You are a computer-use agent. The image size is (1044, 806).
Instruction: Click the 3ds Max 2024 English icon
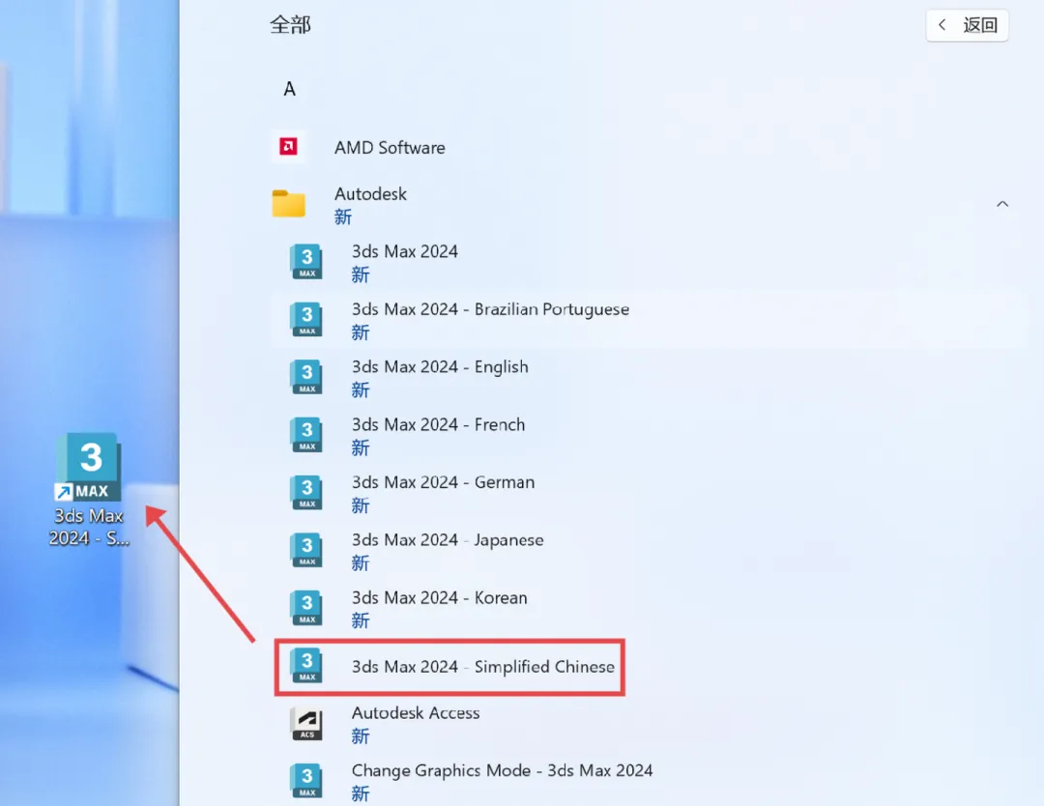(306, 377)
